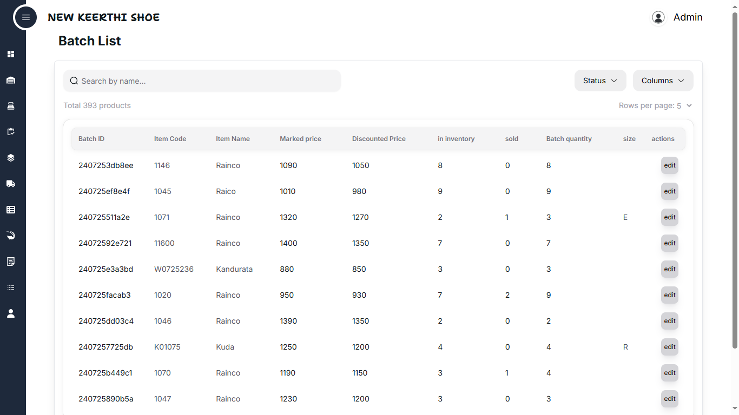Open the Columns dropdown
This screenshot has height=415, width=739.
coord(663,81)
